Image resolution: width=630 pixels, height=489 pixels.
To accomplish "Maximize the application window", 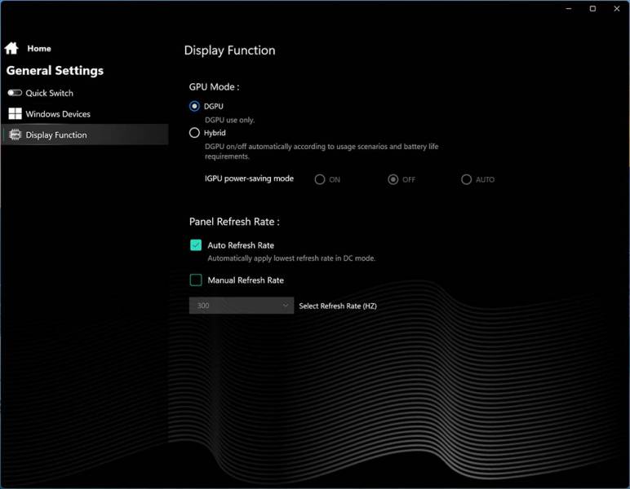I will (592, 8).
